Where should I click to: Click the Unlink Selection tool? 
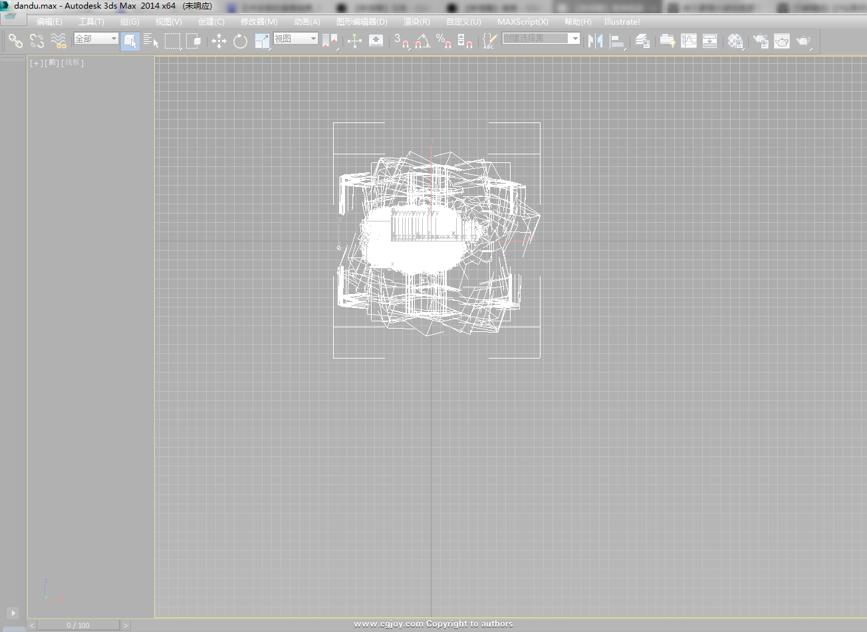pos(37,41)
